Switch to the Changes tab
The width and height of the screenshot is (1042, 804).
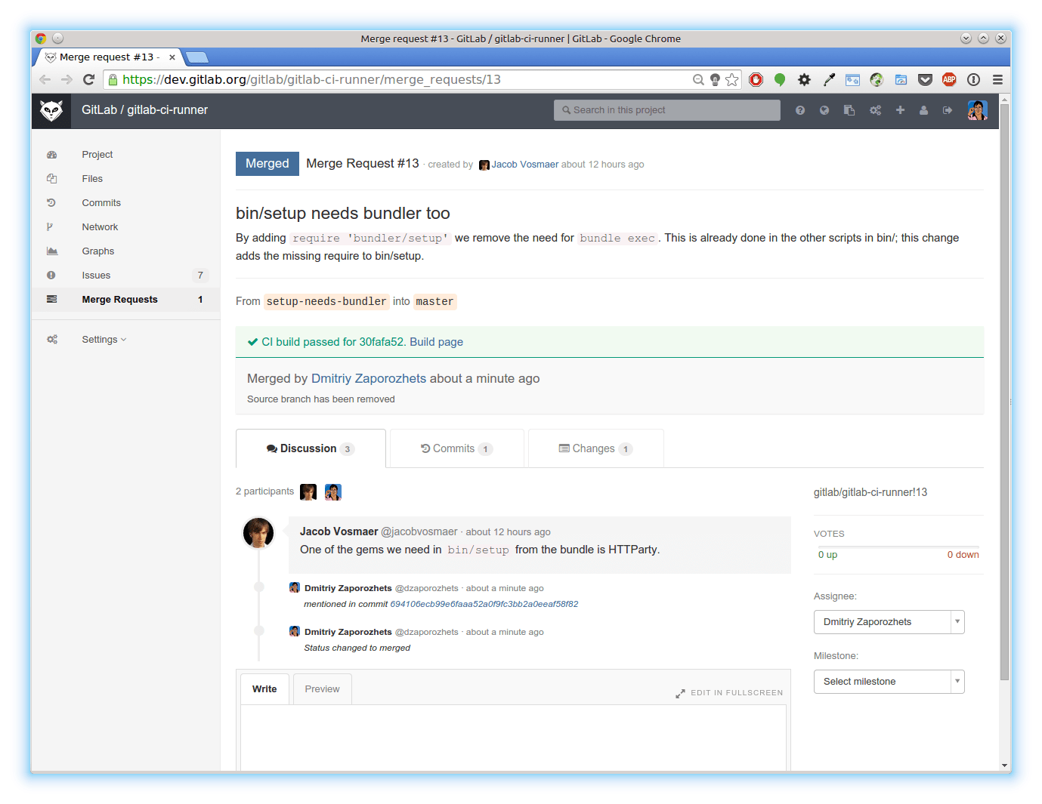click(x=594, y=448)
